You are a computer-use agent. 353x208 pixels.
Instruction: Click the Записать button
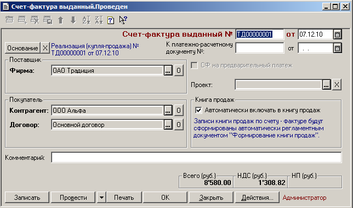tap(27, 198)
